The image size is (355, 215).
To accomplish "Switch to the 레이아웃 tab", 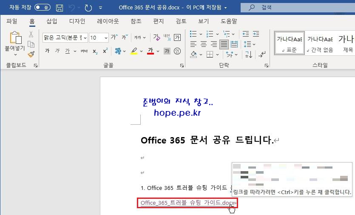I will [108, 21].
